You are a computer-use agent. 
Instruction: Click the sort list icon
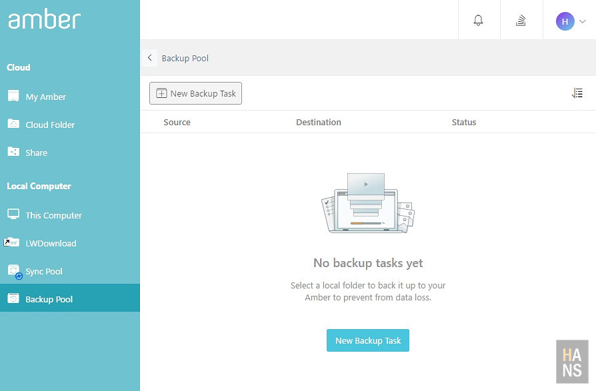[x=577, y=93]
